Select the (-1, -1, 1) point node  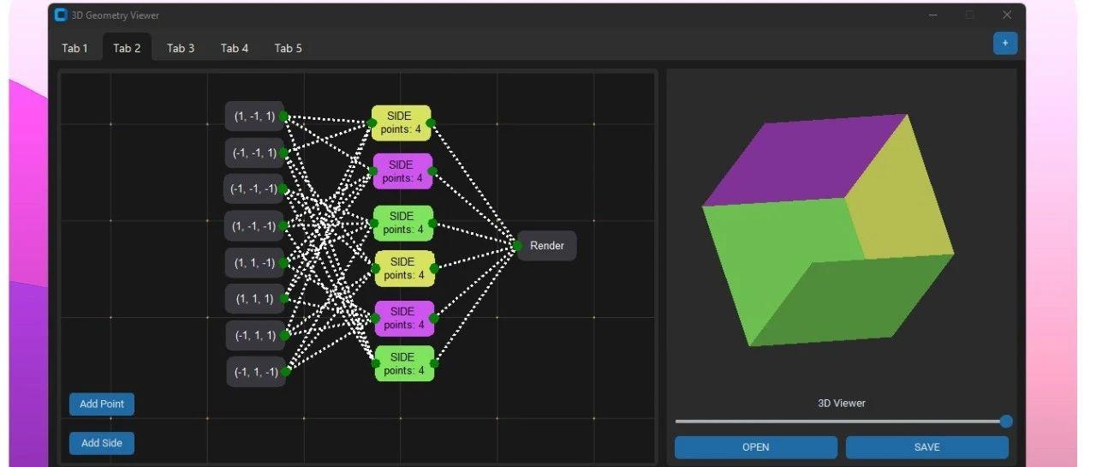coord(254,153)
